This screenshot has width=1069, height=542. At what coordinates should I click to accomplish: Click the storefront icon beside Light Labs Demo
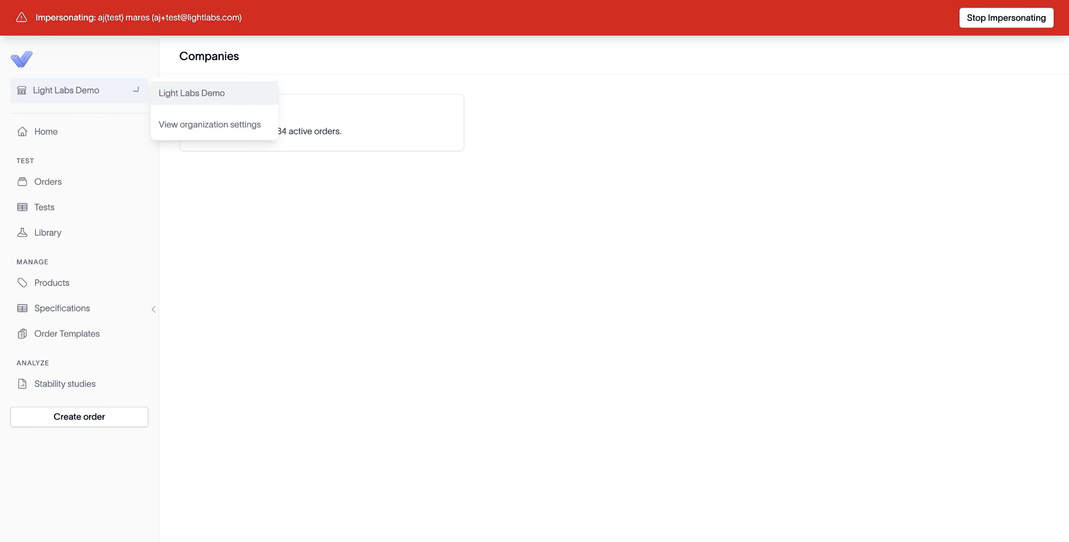22,90
